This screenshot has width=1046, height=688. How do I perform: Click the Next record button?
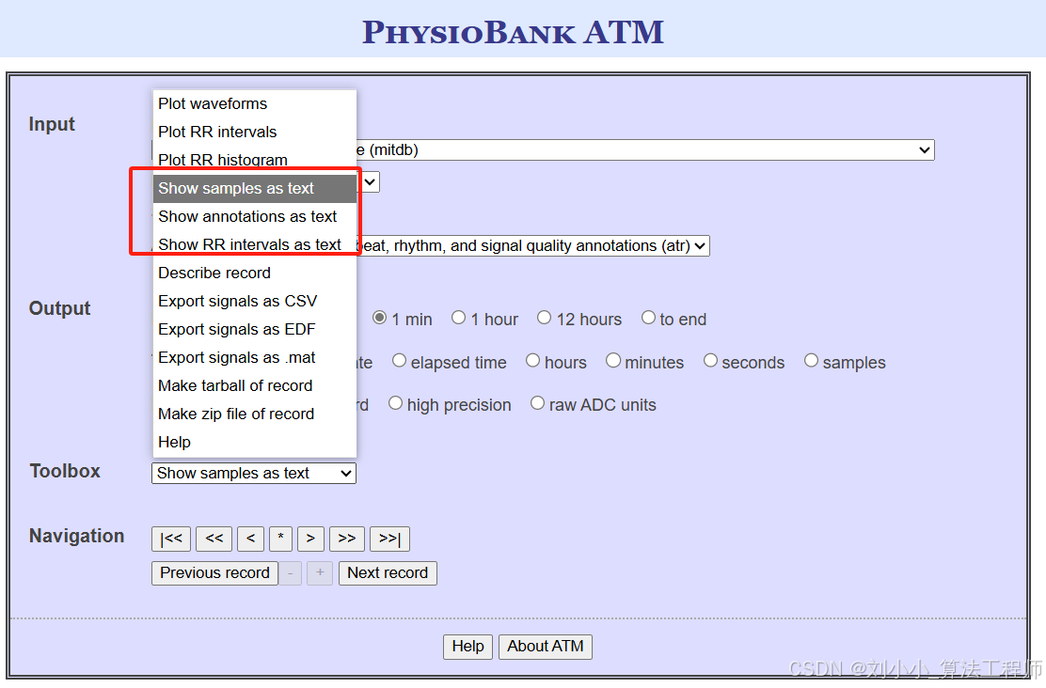388,573
